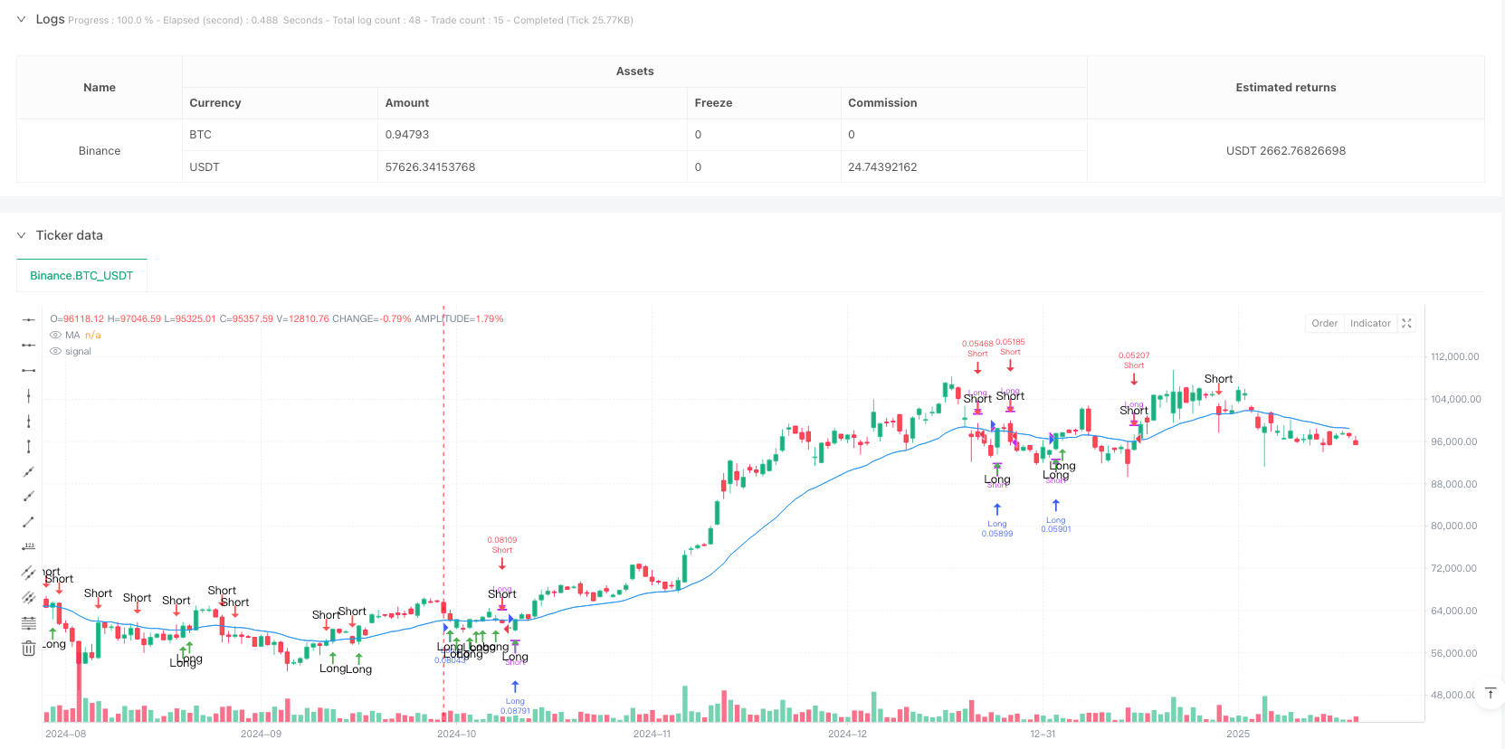Select the Binance.BTC_USDT tab
1505x749 pixels.
point(81,276)
